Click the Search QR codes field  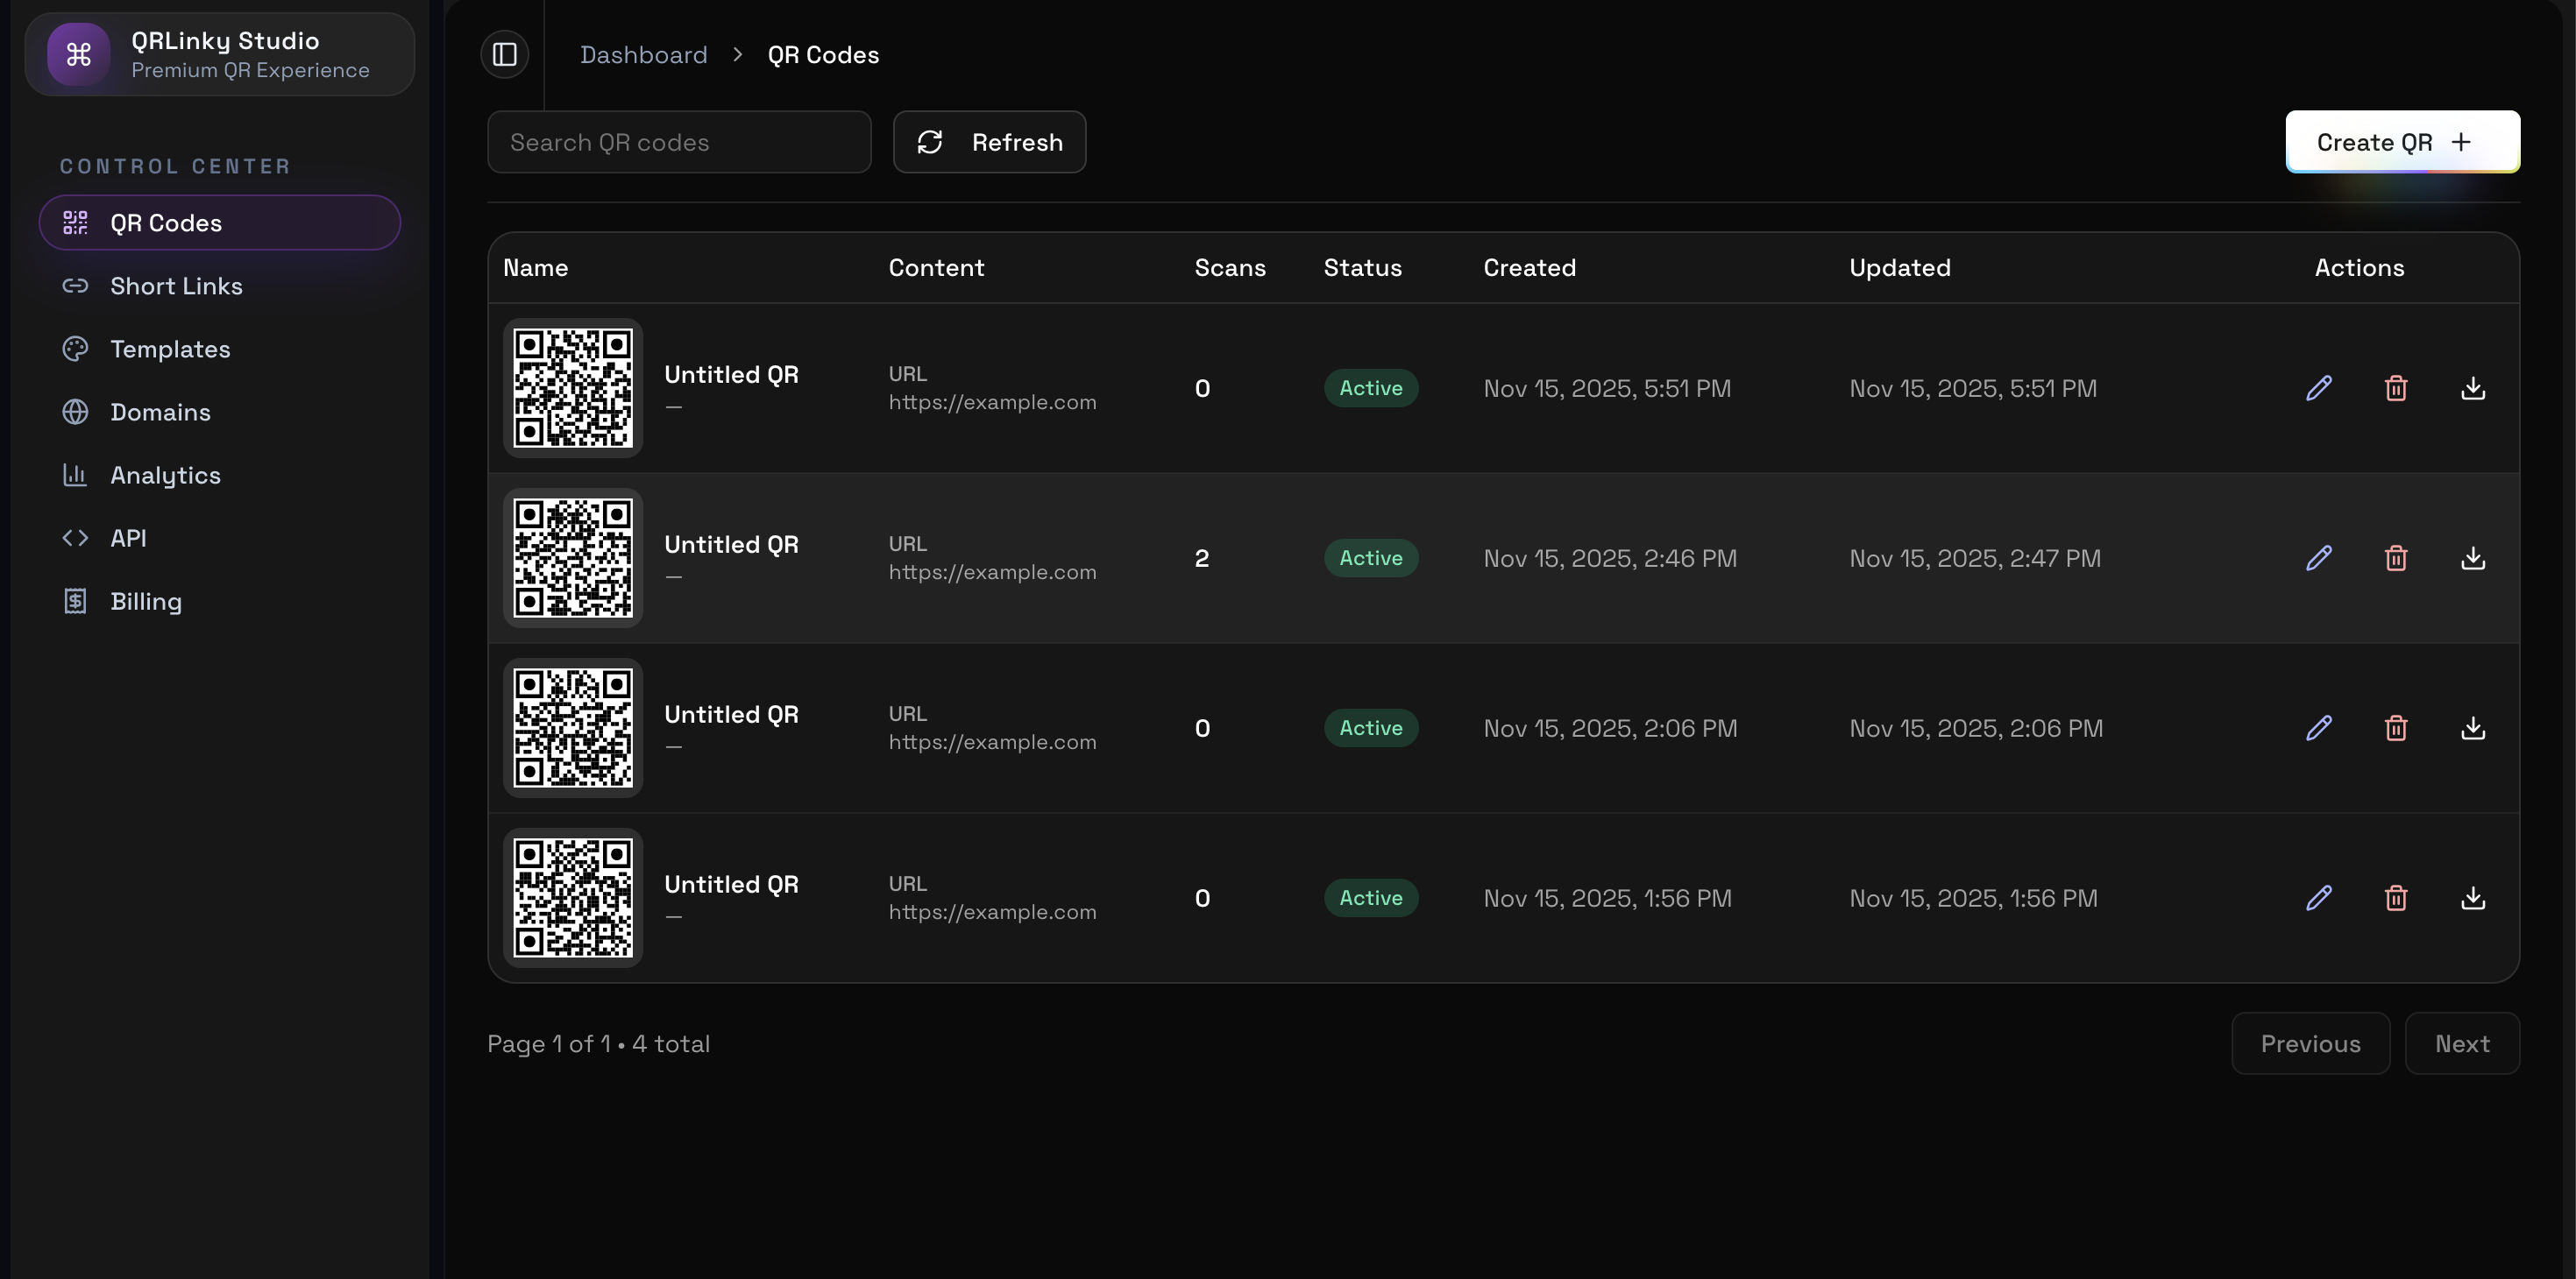coord(678,142)
